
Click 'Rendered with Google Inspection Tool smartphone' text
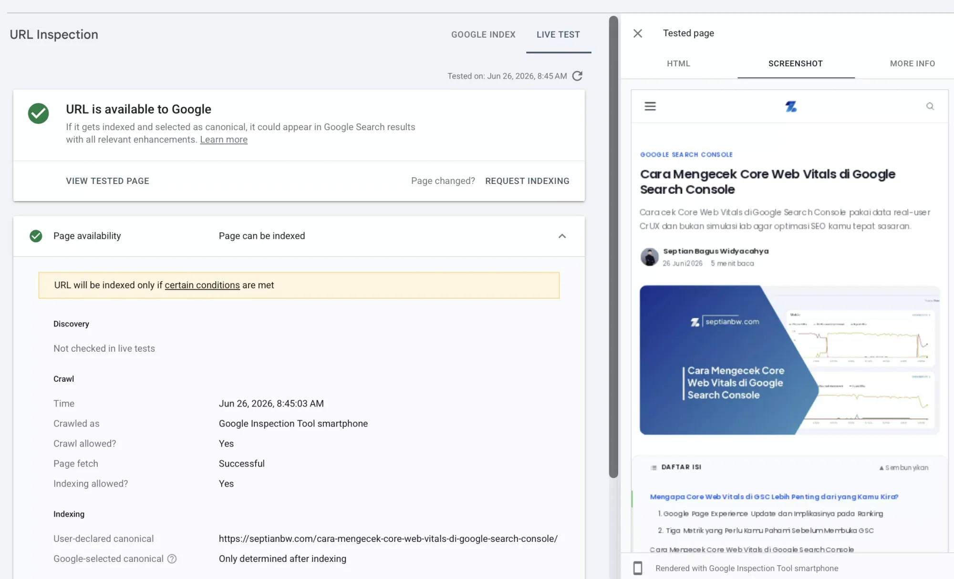click(747, 568)
